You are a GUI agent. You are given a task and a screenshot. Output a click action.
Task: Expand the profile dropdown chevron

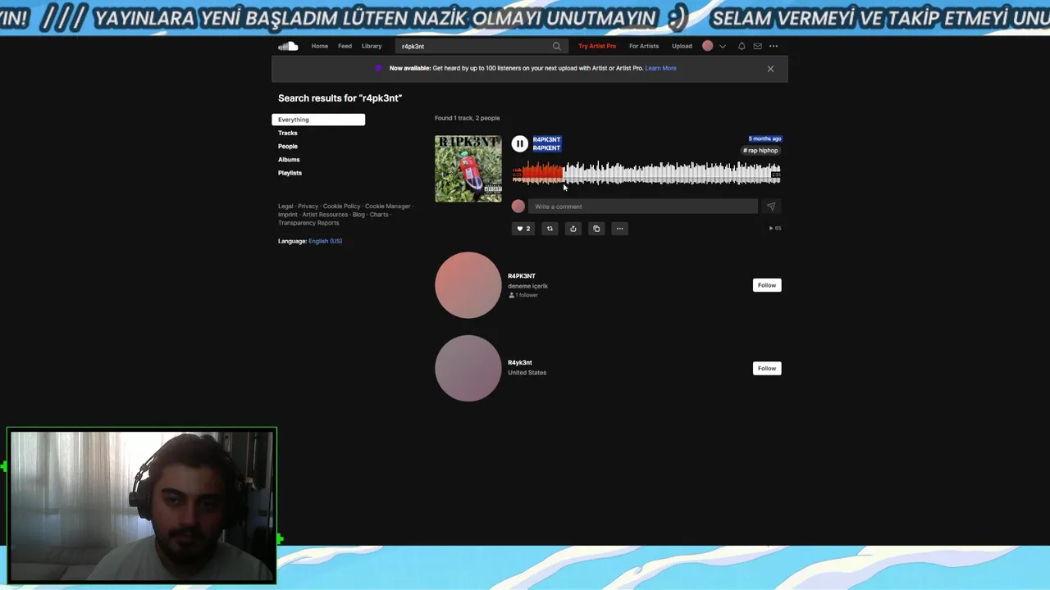pyautogui.click(x=723, y=46)
